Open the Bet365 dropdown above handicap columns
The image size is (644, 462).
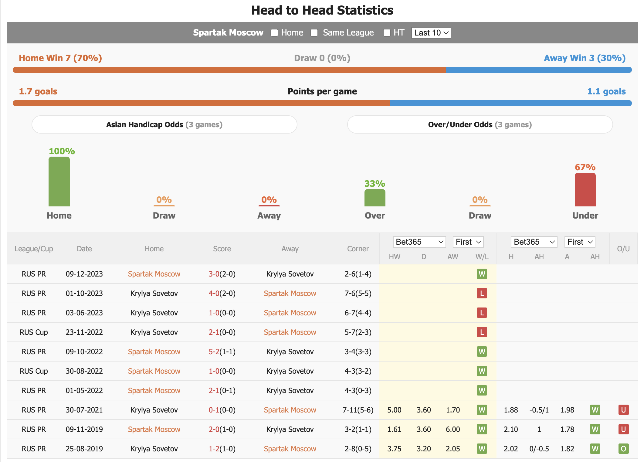tap(534, 242)
